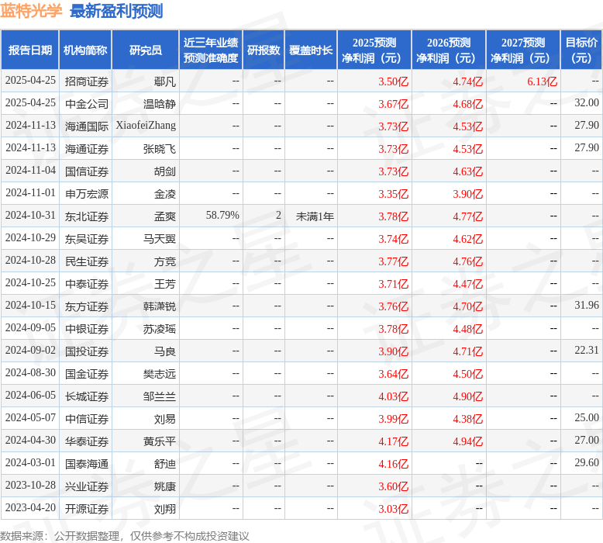Click target price 29.60
Viewport: 603px width, 543px height.
pyautogui.click(x=587, y=462)
